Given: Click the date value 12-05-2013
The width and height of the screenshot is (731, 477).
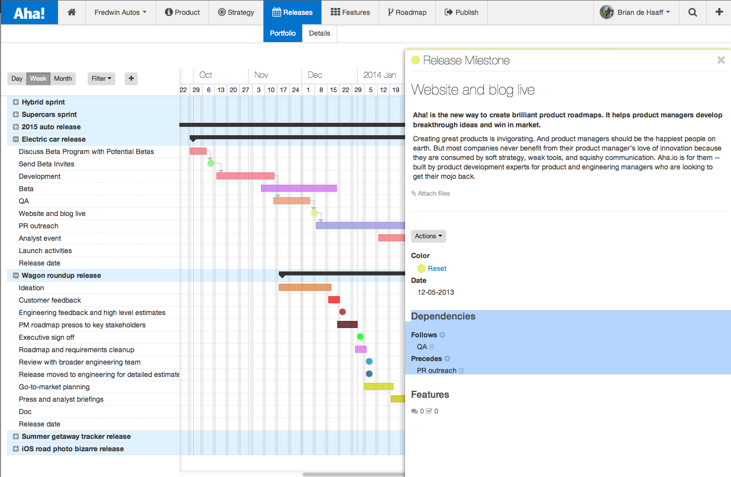Looking at the screenshot, I should click(x=436, y=292).
